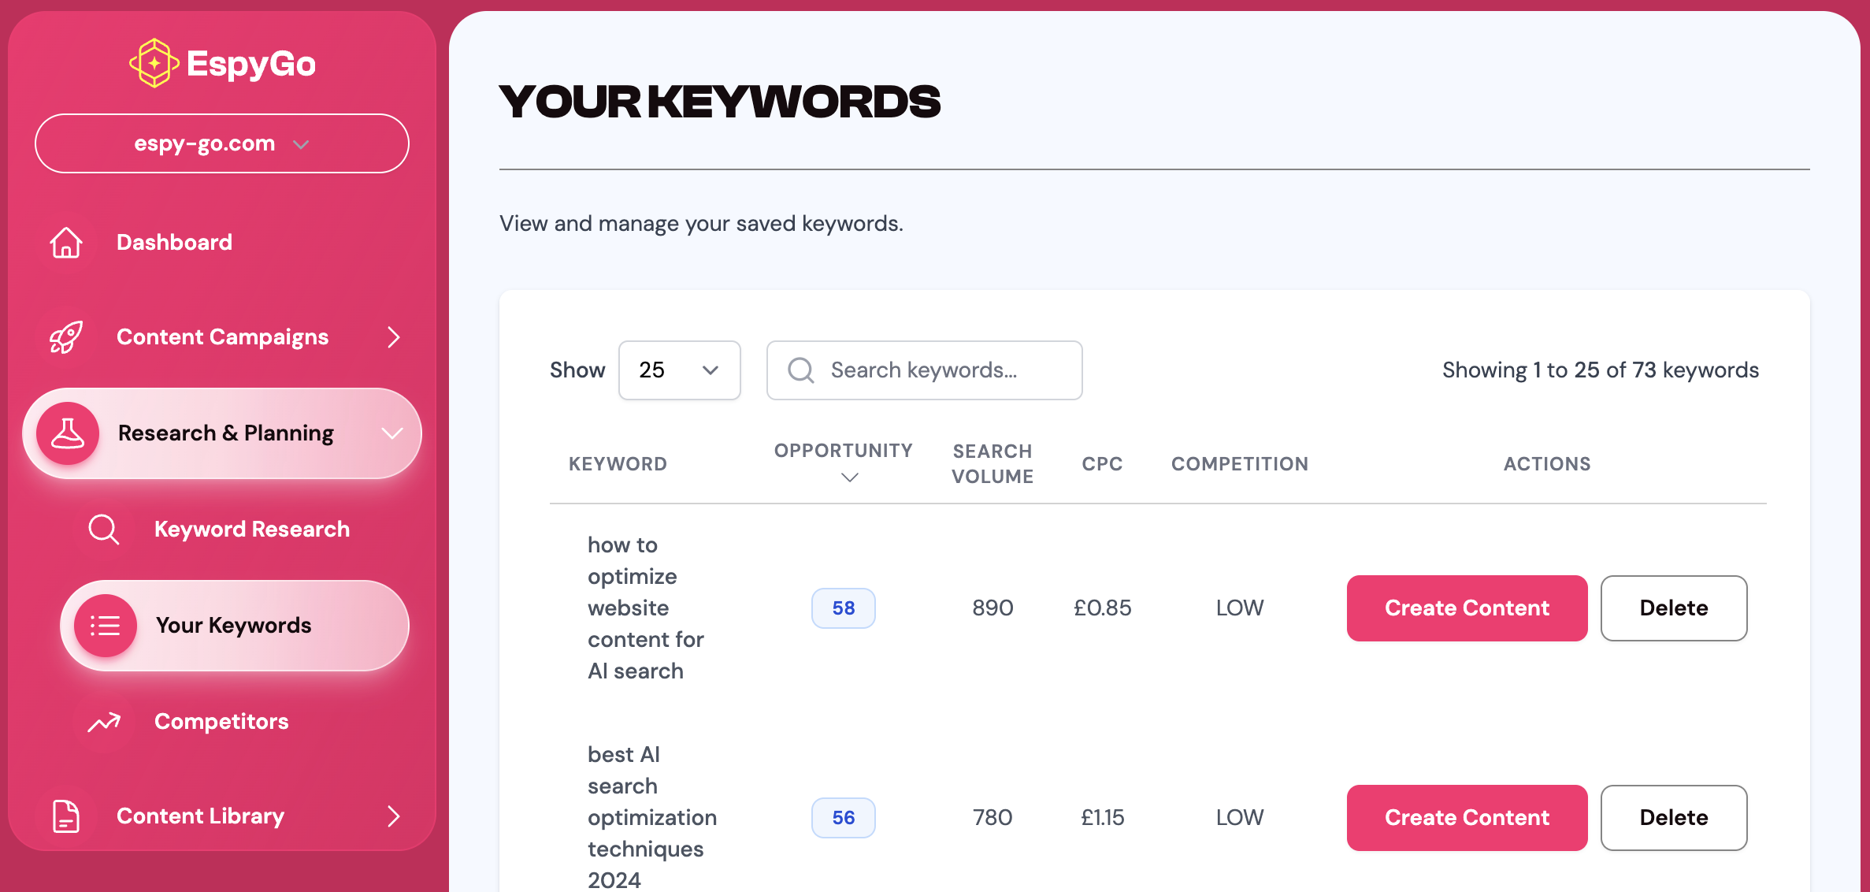This screenshot has height=892, width=1870.
Task: Click the EspyGo hexagon logo icon
Action: point(154,63)
